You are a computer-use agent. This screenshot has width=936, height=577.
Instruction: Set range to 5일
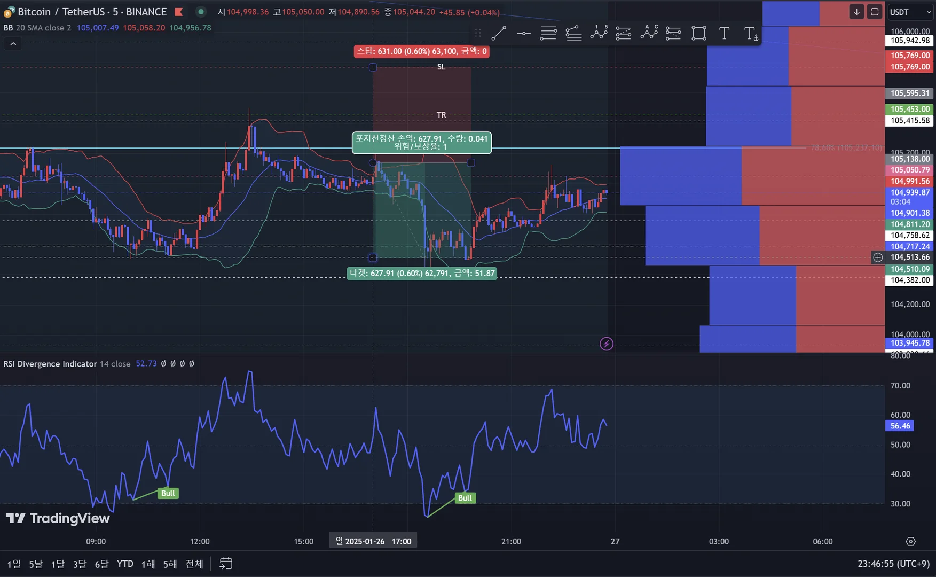36,564
